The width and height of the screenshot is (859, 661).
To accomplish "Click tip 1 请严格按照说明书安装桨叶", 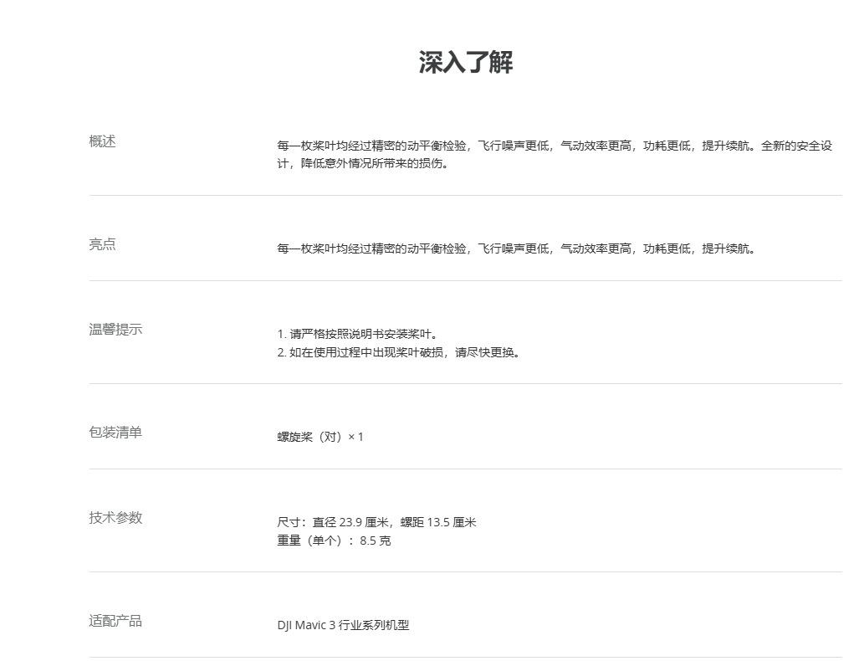I will pos(360,334).
